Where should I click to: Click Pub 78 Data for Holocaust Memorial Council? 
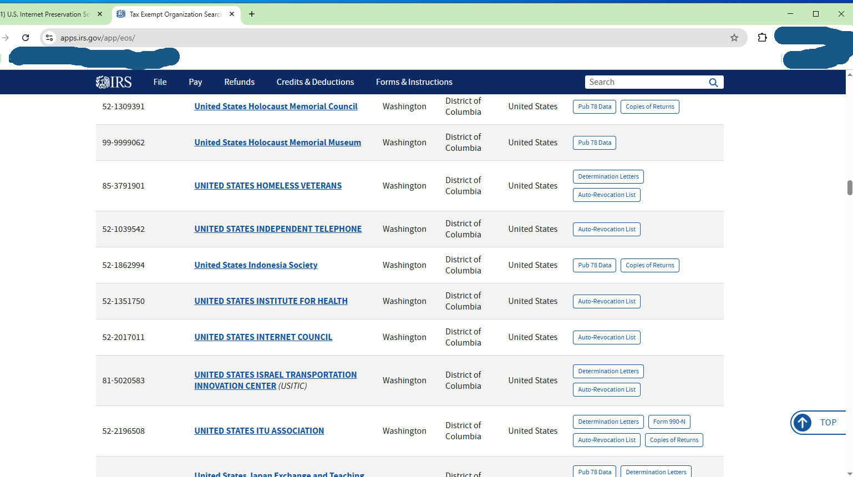tap(595, 106)
